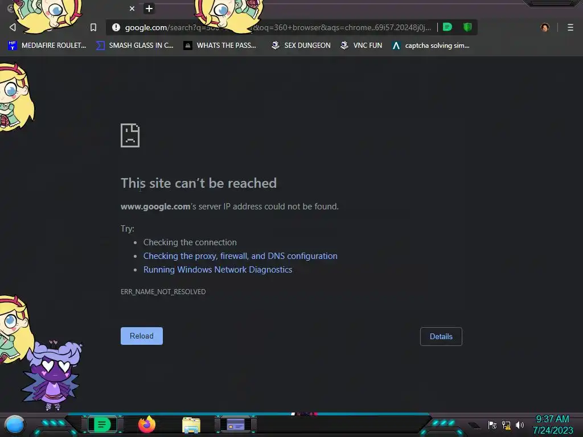This screenshot has height=437, width=583.
Task: Open proxy, firewall, and DNS configuration link
Action: [240, 256]
